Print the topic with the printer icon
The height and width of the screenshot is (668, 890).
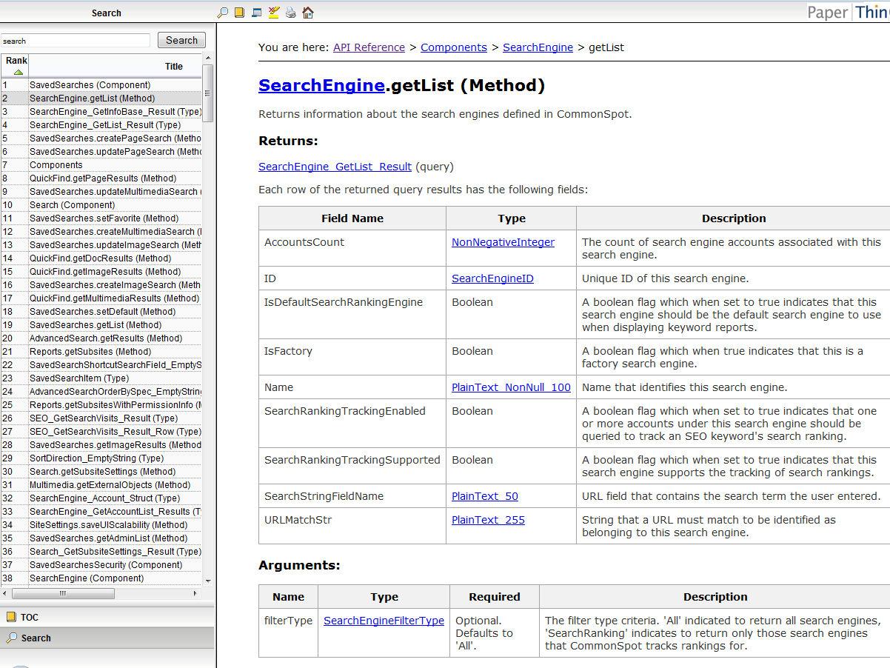point(291,13)
